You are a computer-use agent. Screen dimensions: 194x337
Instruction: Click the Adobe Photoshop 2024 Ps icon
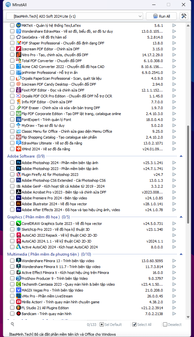pyautogui.click(x=19, y=163)
